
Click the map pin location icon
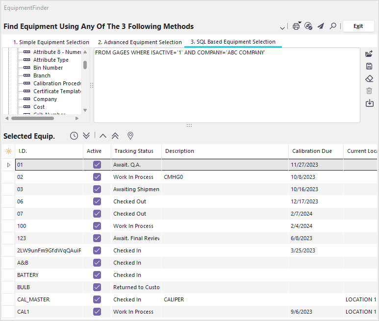tap(130, 136)
